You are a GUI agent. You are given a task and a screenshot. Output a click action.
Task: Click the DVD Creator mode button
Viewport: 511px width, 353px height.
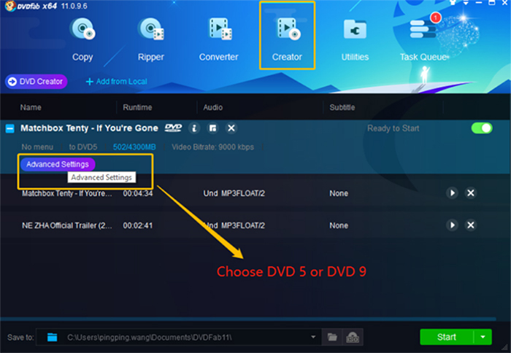[x=36, y=82]
